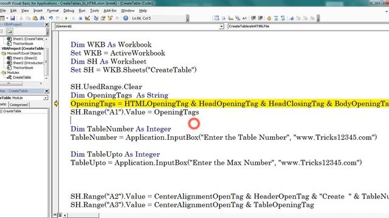The image size is (389, 218).
Task: Close the VBAProject explorer panel
Action: click(47, 24)
